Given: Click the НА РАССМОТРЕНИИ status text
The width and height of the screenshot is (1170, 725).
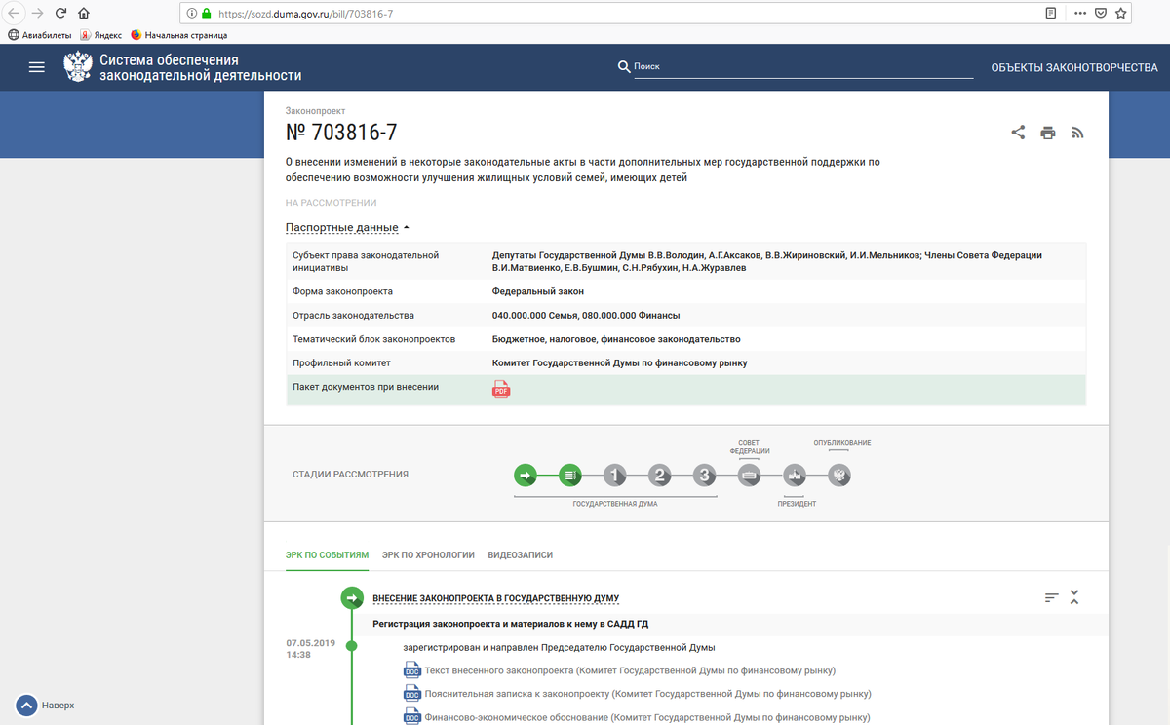Looking at the screenshot, I should pyautogui.click(x=331, y=203).
